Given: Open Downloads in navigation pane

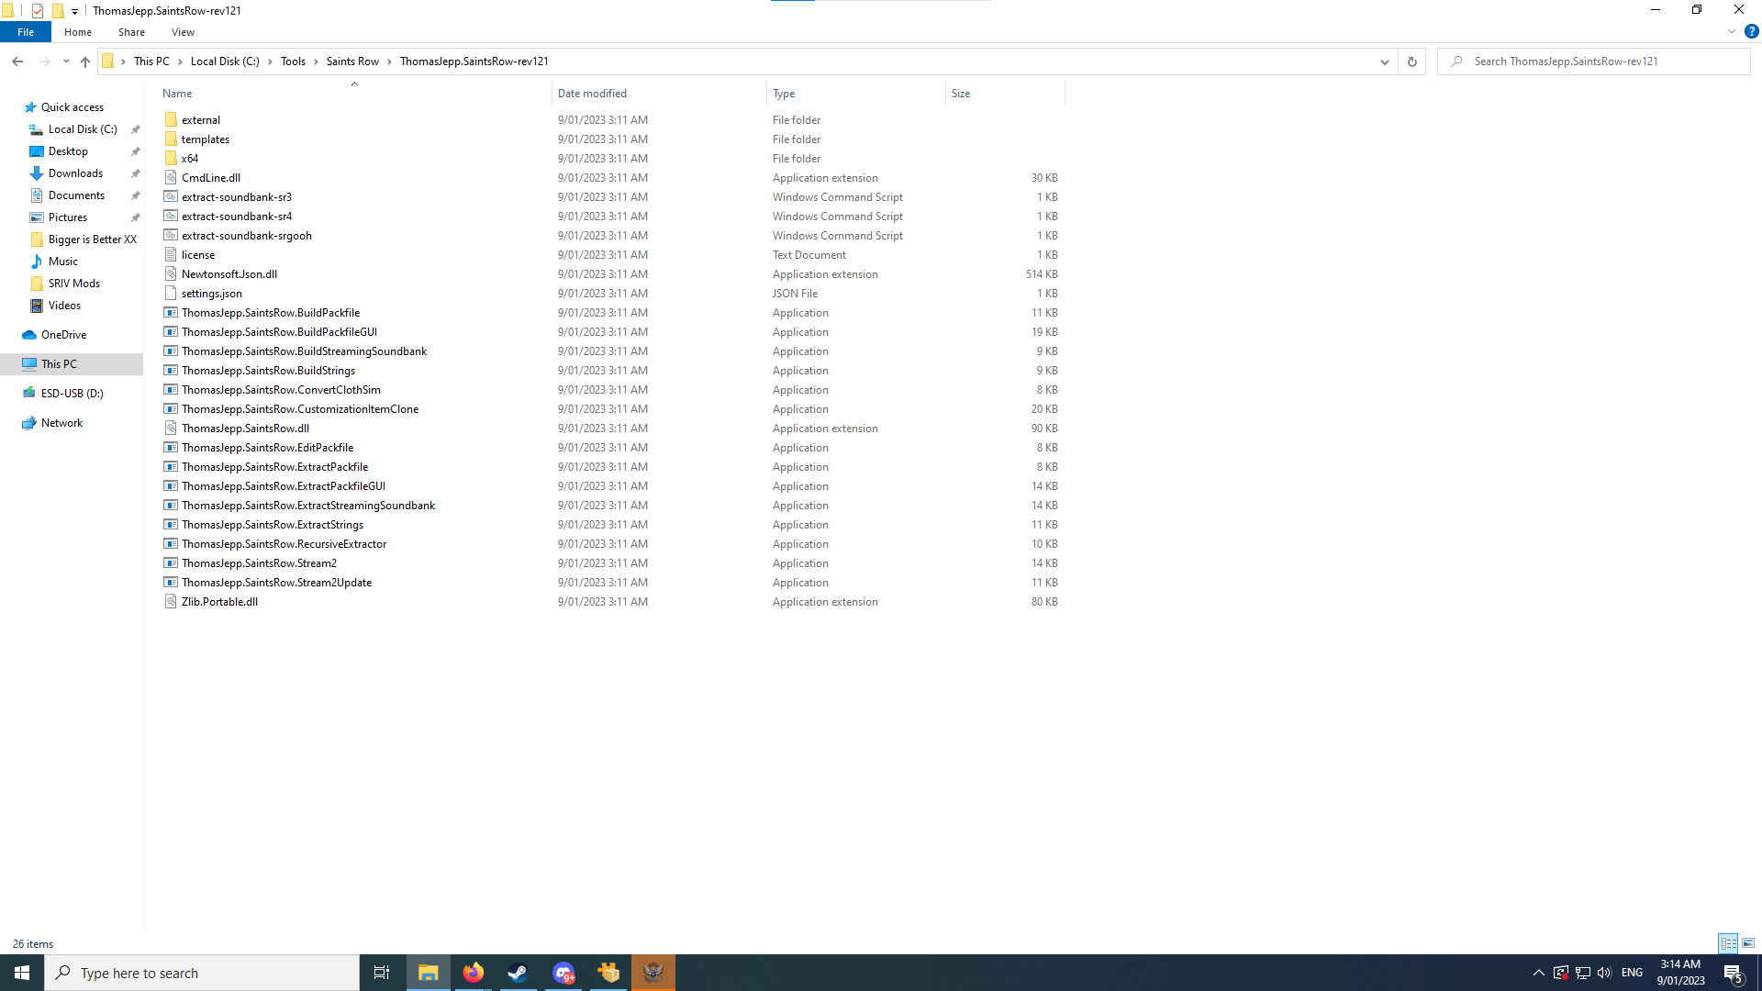Looking at the screenshot, I should click(75, 173).
